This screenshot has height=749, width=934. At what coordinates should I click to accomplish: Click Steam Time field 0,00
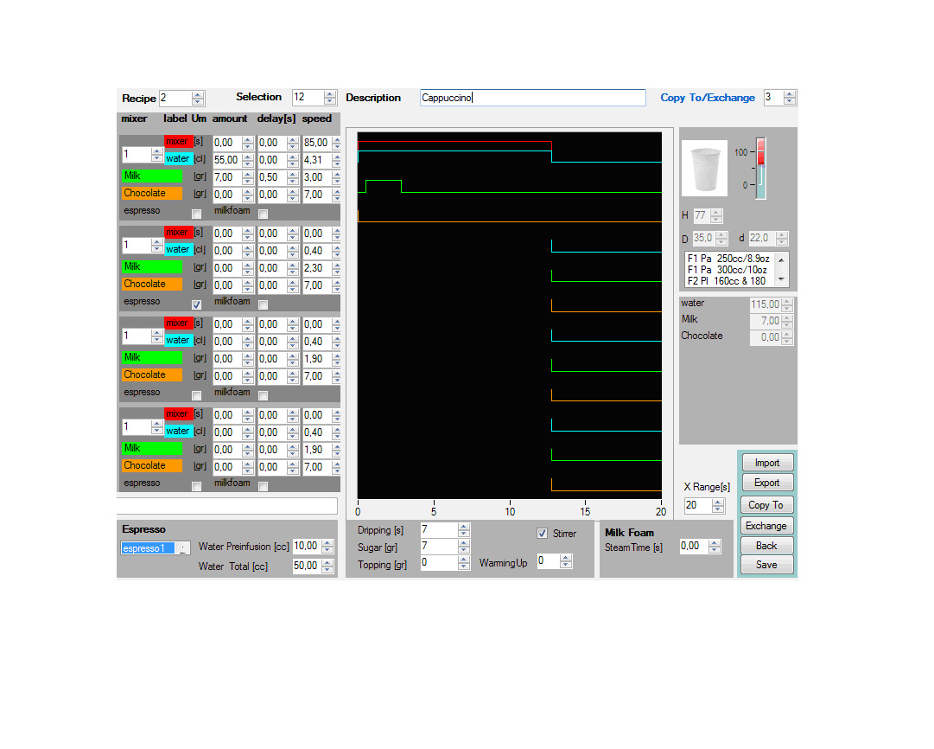click(694, 546)
